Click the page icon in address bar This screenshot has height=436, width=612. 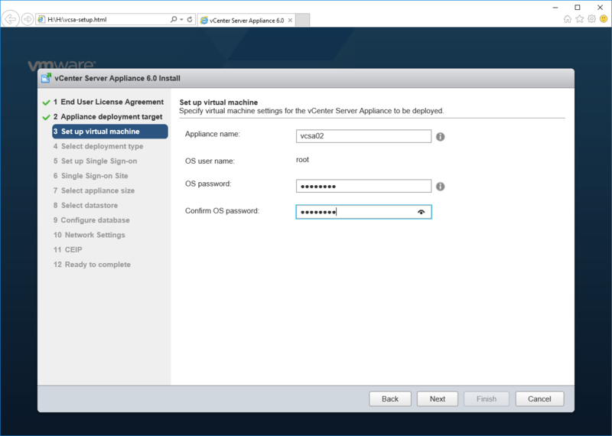[x=41, y=19]
